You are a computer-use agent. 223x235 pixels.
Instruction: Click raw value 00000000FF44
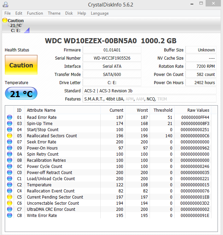[195, 117]
